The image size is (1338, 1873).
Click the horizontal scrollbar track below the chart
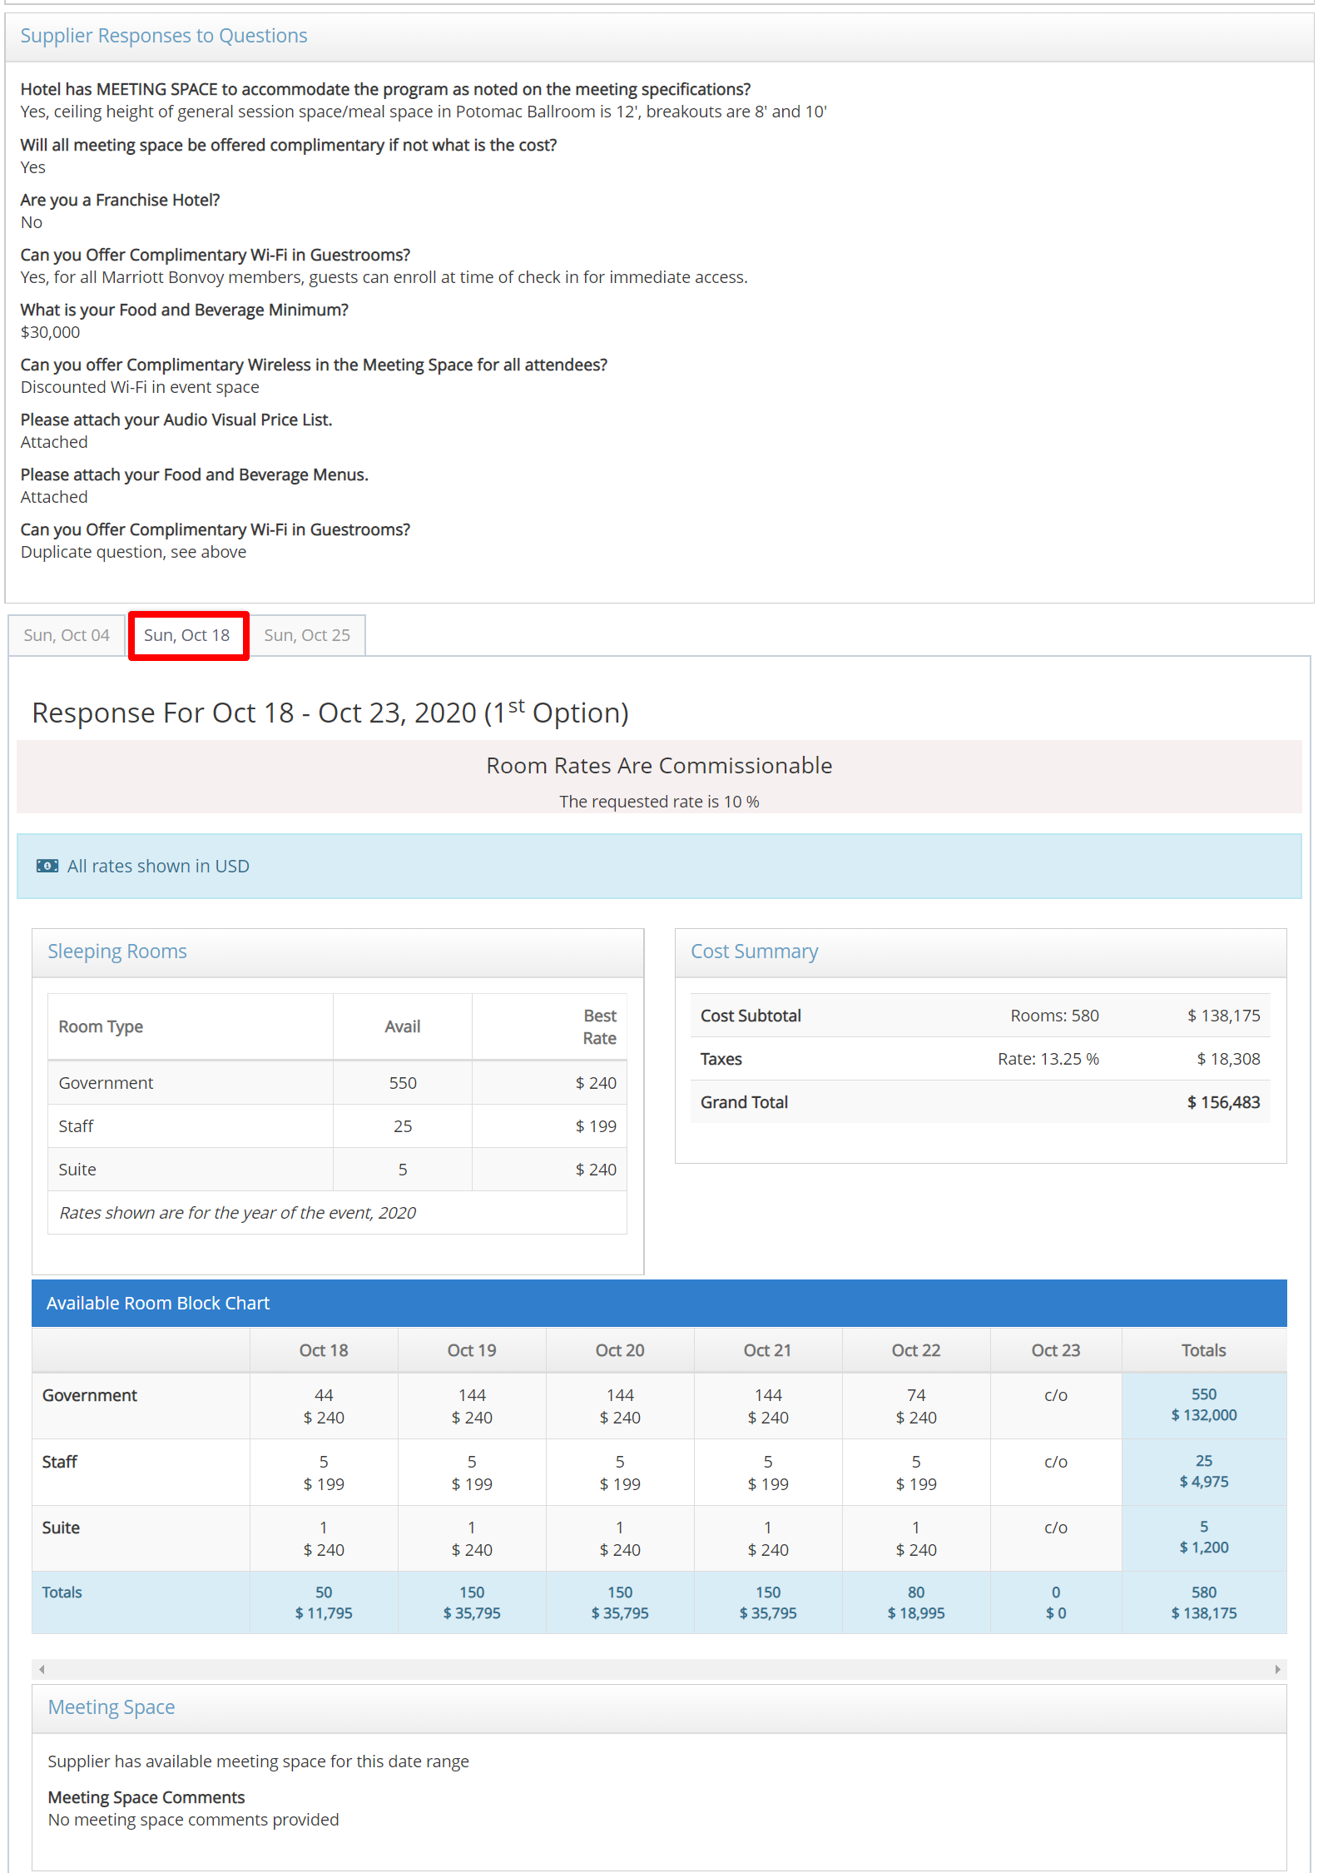pos(659,1669)
